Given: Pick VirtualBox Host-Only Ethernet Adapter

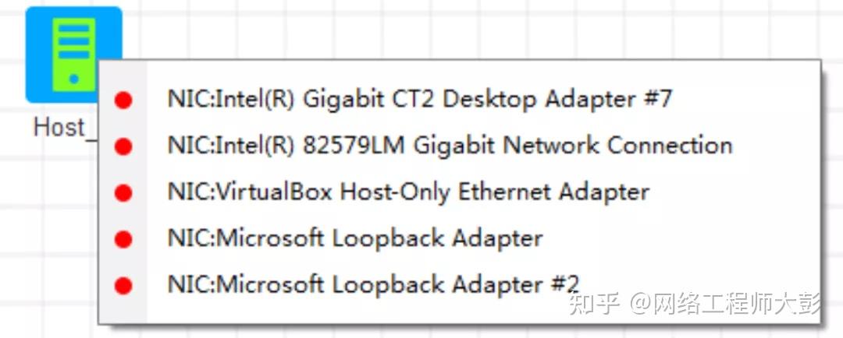Looking at the screenshot, I should click(408, 192).
